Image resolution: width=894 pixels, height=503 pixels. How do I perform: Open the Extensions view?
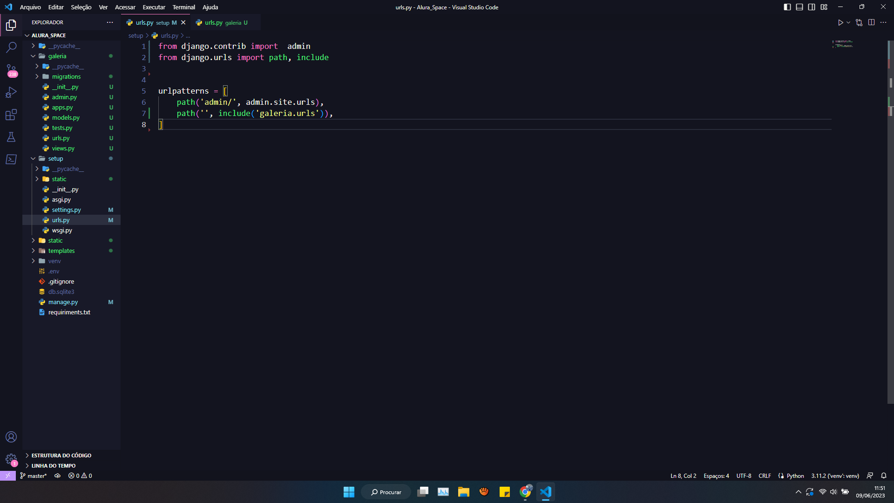click(x=11, y=115)
